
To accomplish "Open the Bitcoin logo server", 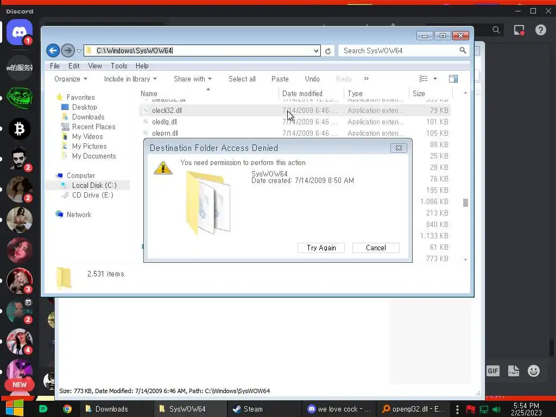I will point(20,128).
